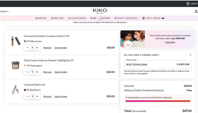198x113 pixels.
Task: Increase quantity of Gossamer Emotion Creamy Lipstick
Action: click(37, 48)
